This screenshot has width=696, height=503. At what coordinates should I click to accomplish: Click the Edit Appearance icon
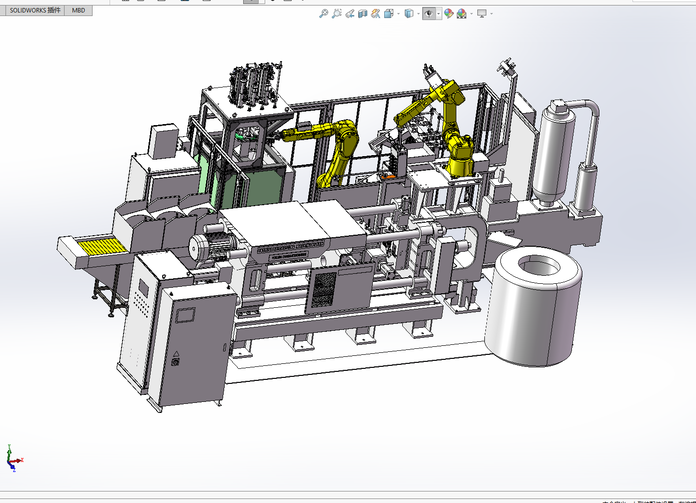(x=449, y=14)
